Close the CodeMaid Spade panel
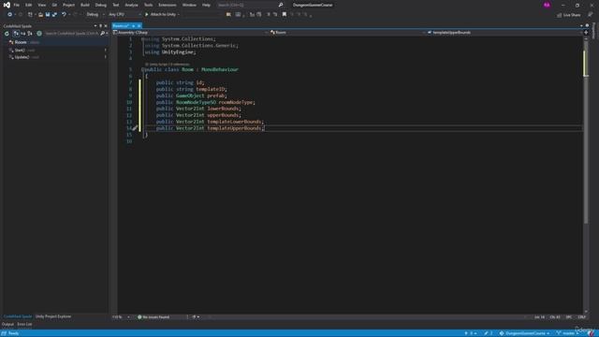599x337 pixels. click(x=106, y=26)
